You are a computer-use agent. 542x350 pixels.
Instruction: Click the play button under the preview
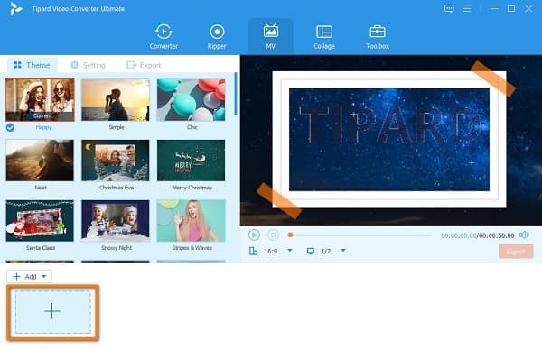click(x=254, y=235)
